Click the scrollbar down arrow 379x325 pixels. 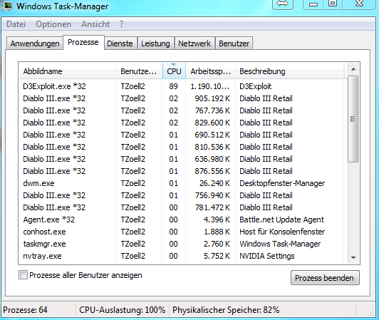(x=353, y=258)
